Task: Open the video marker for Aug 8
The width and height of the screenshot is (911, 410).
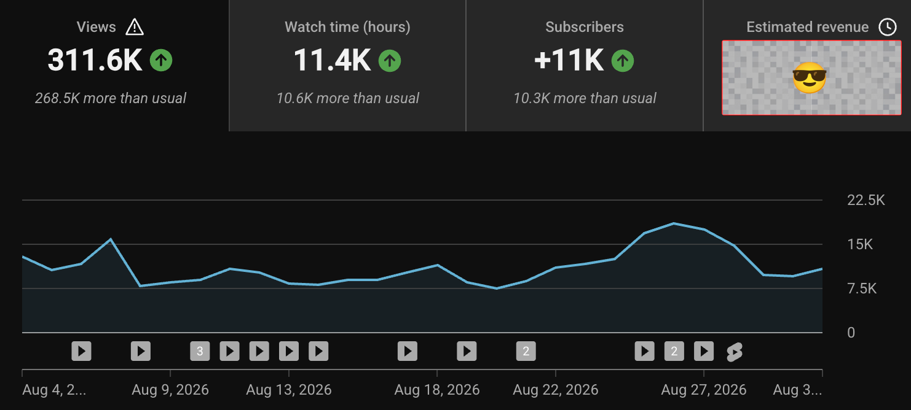Action: (141, 351)
